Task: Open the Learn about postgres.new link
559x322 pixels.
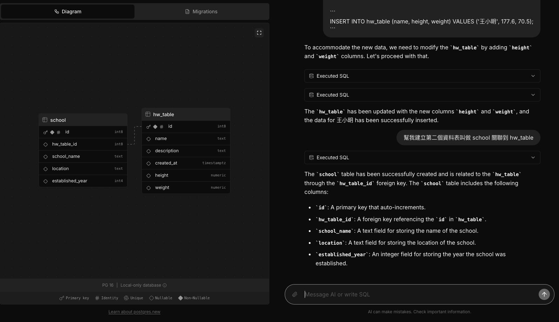Action: (134, 312)
